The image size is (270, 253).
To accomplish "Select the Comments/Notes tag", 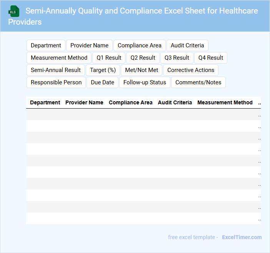I will point(198,82).
